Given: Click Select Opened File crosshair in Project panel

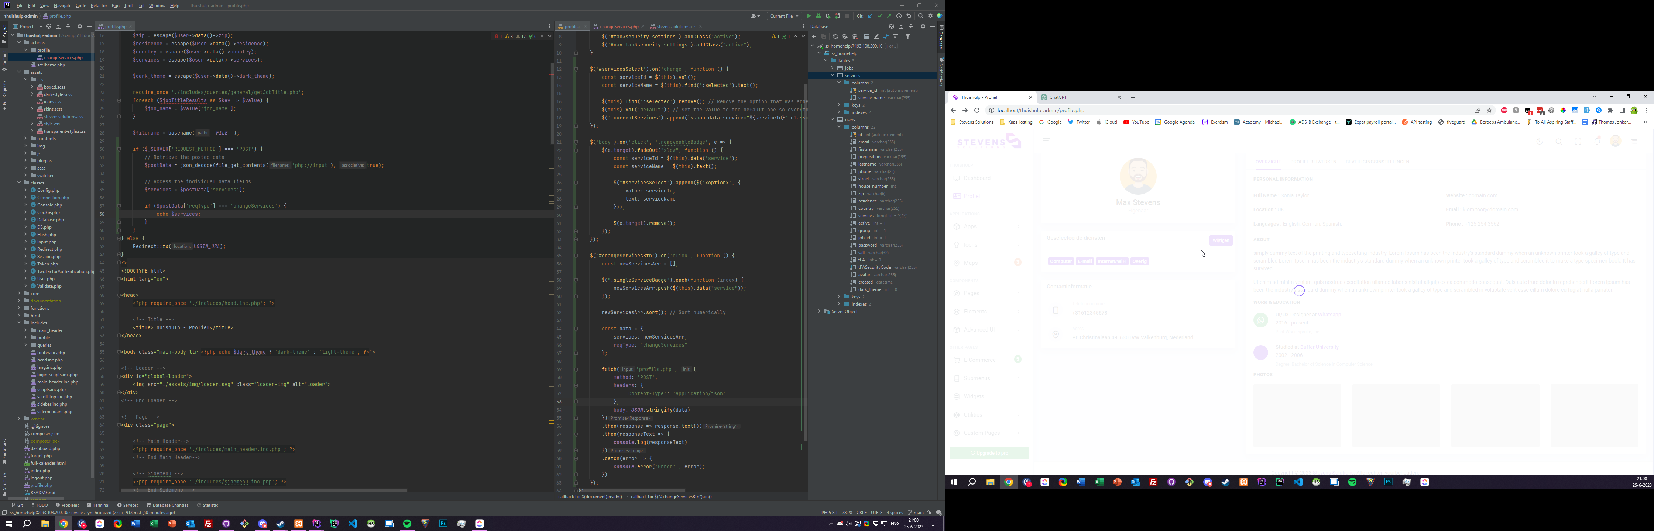Looking at the screenshot, I should [x=48, y=26].
